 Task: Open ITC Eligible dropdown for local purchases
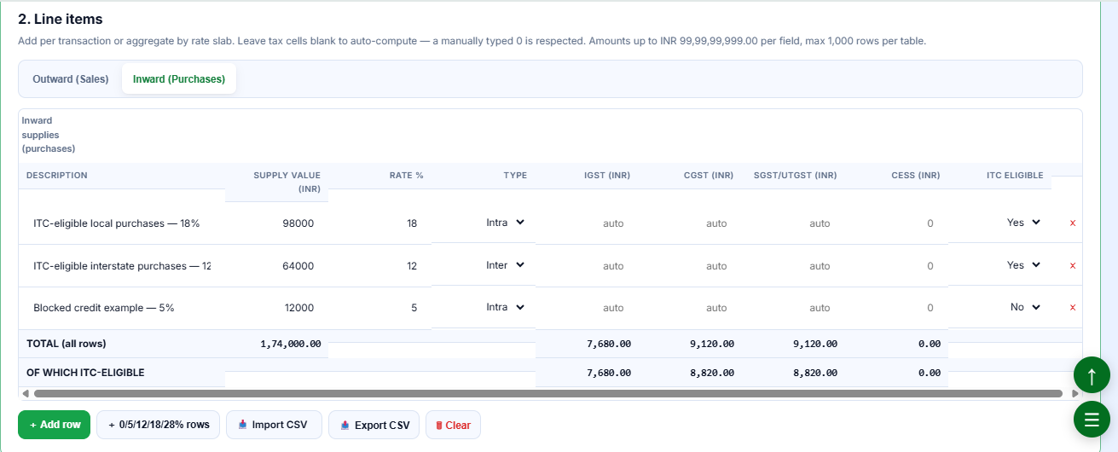tap(1022, 223)
